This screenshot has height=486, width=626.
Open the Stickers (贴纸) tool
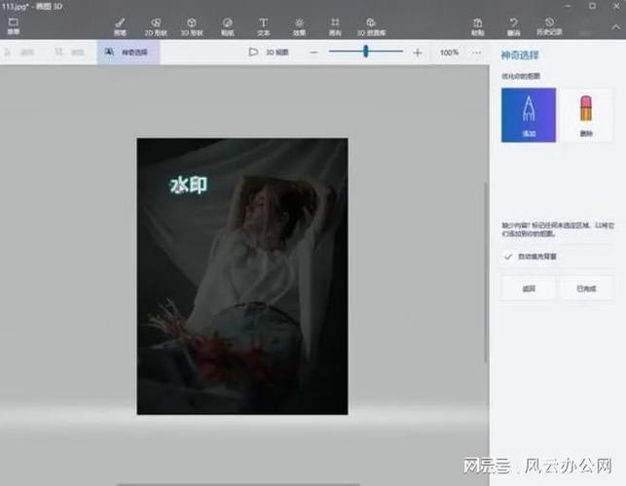tap(227, 25)
